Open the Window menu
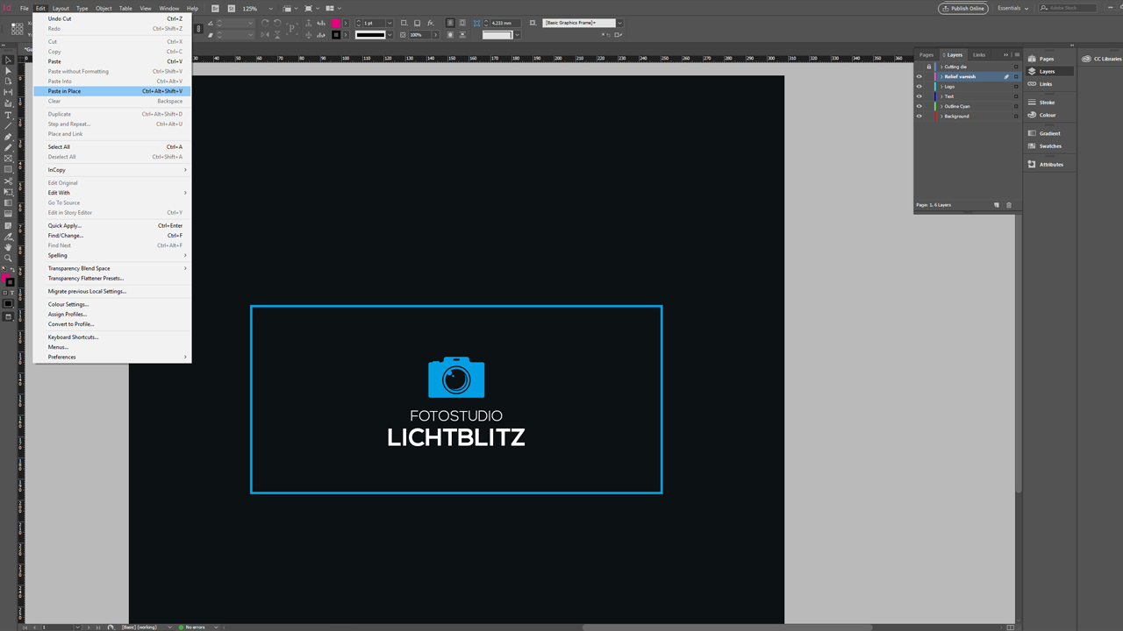This screenshot has width=1123, height=631. (169, 9)
